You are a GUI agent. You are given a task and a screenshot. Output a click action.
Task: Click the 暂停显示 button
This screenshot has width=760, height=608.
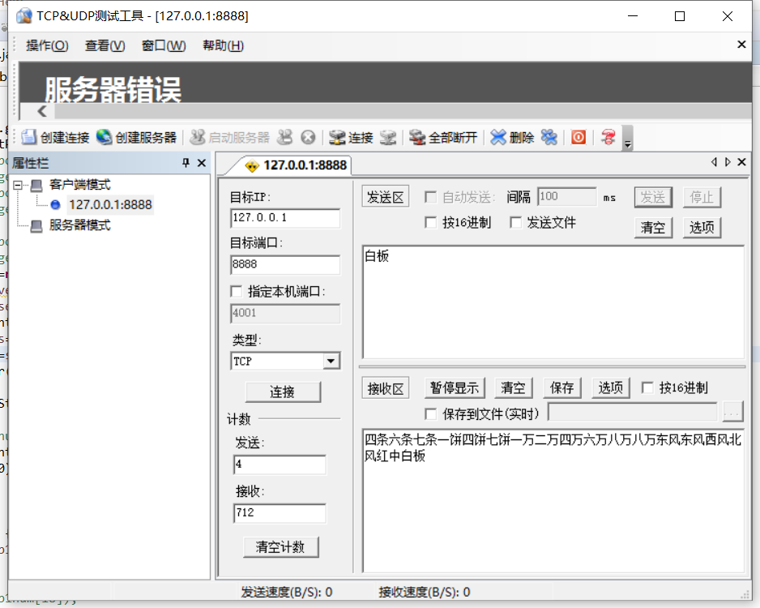click(x=455, y=387)
